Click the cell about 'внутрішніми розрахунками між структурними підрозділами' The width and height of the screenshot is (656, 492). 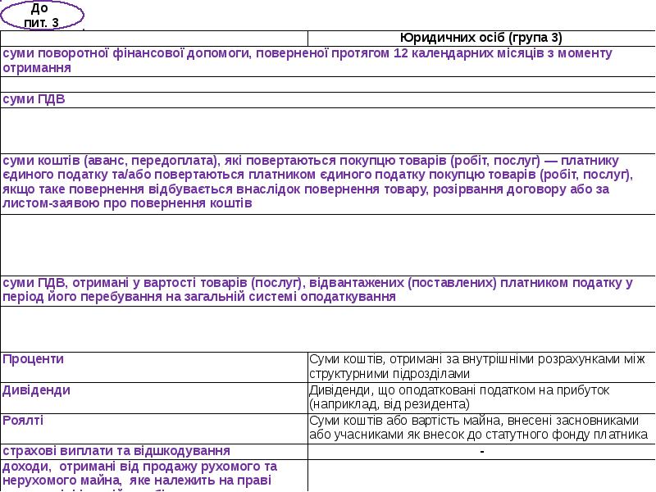481,366
